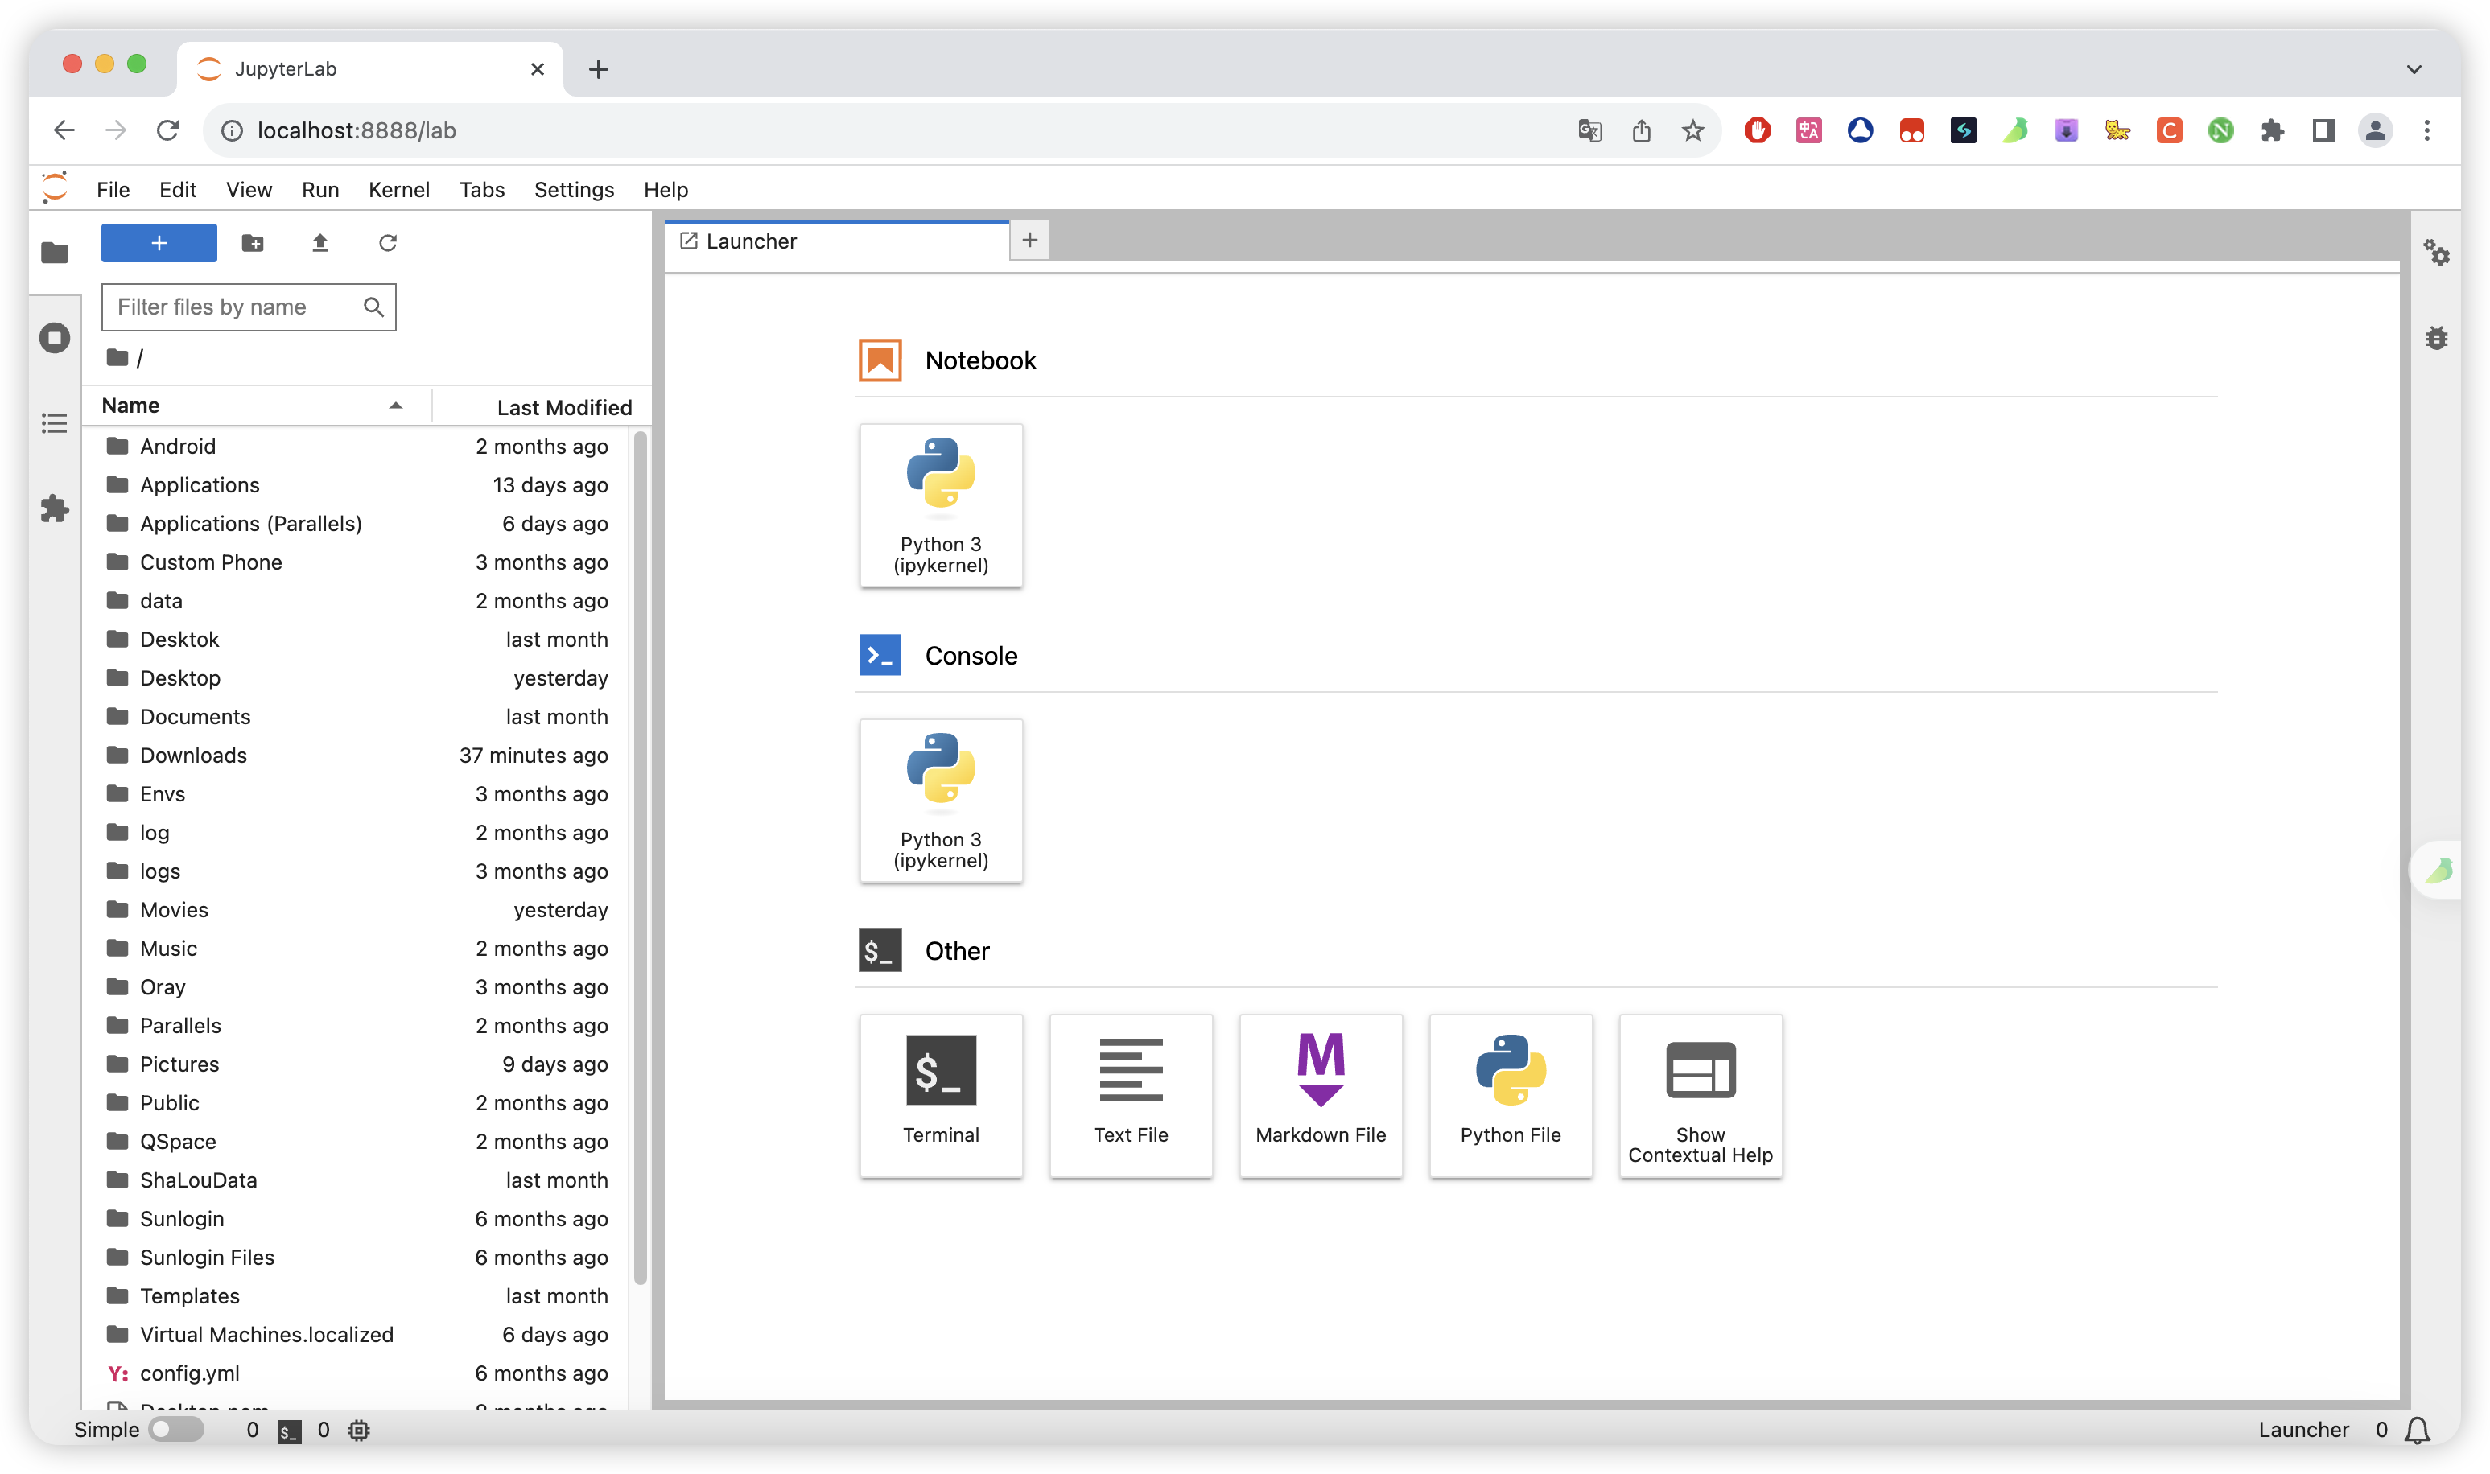Select the Custom Phone folder
This screenshot has height=1474, width=2490.
[356, 562]
